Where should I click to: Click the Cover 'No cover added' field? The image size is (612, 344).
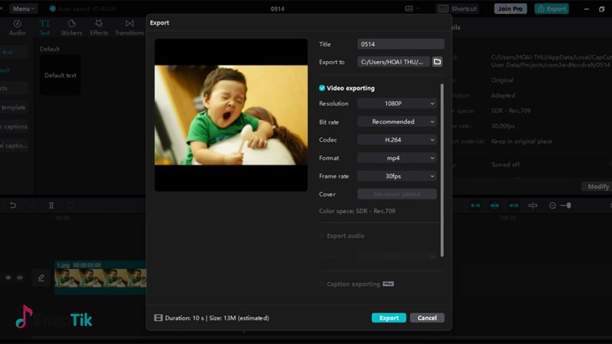397,194
